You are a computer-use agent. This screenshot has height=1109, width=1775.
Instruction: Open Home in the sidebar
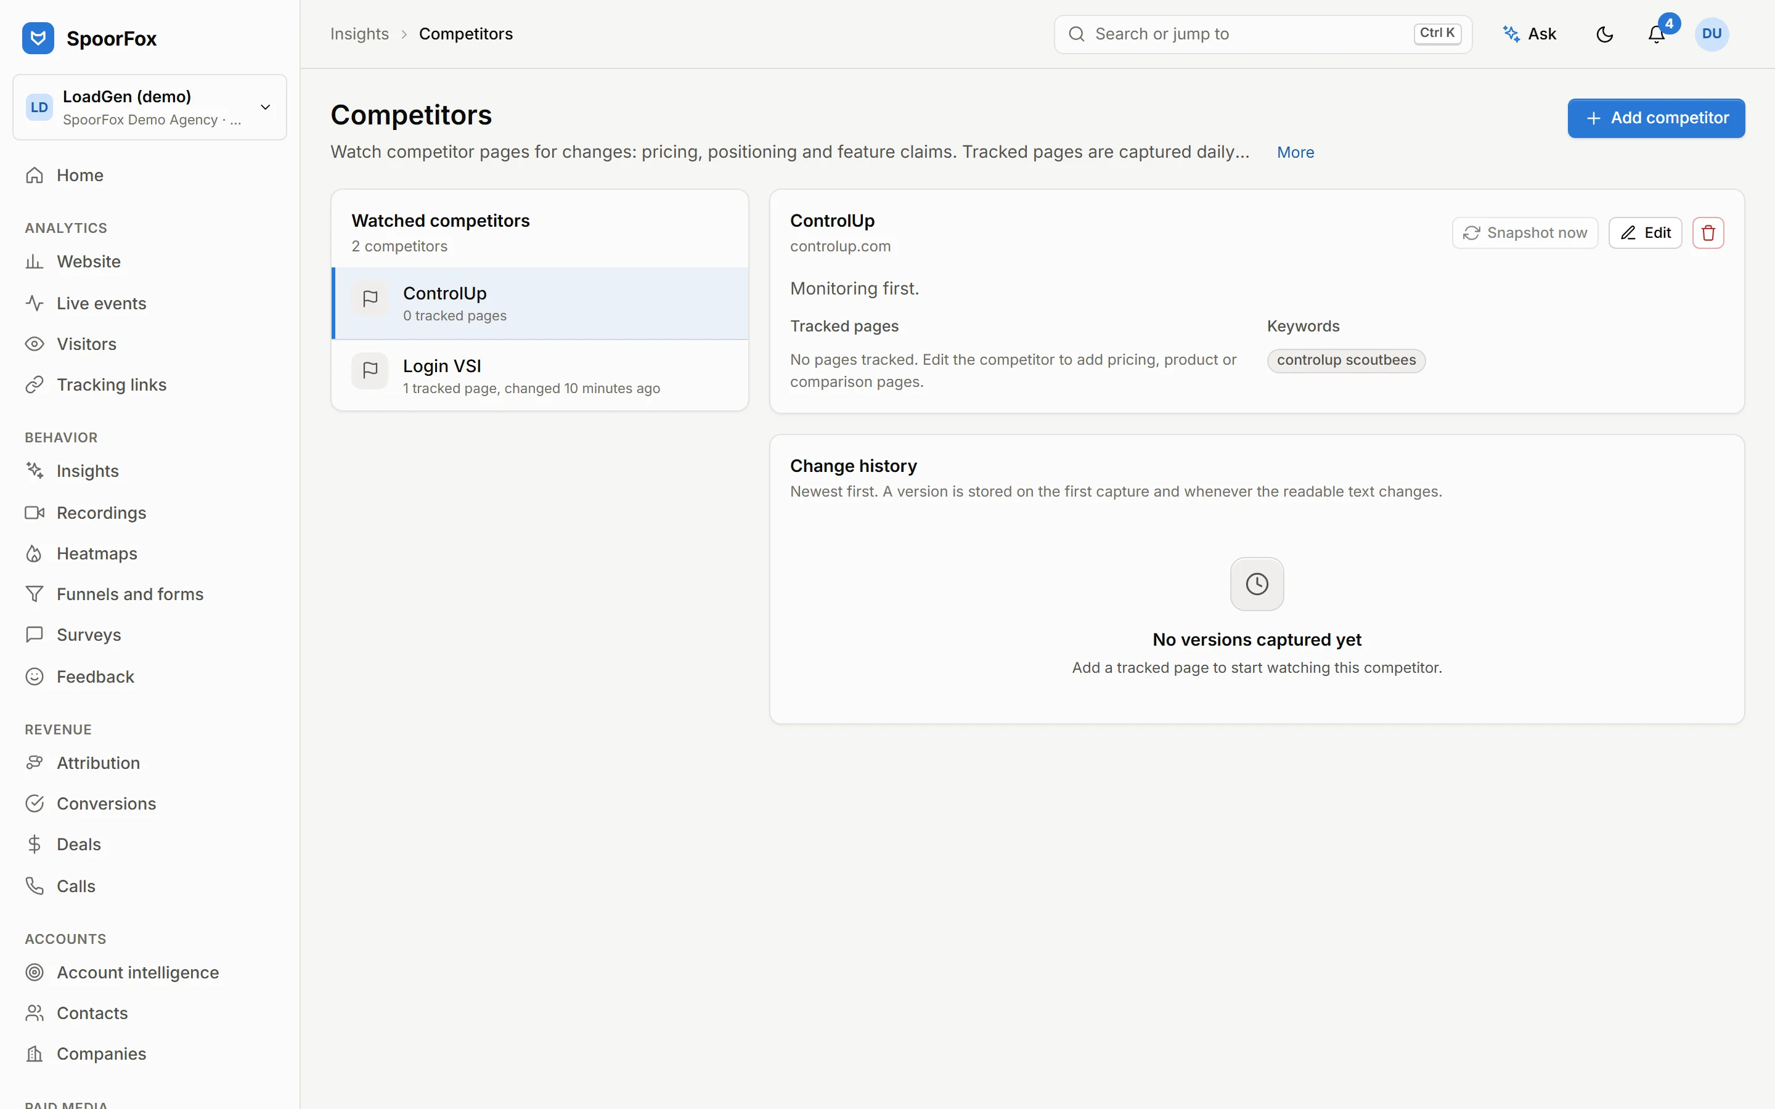(x=150, y=176)
